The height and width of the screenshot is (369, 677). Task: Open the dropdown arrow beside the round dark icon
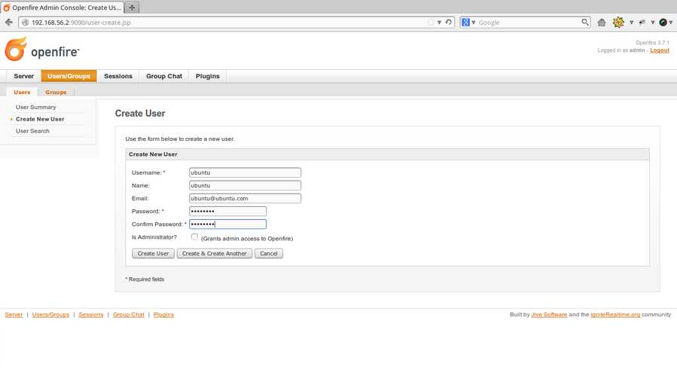[x=670, y=23]
